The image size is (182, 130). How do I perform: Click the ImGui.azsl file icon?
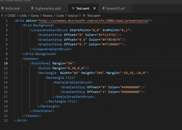[2, 8]
